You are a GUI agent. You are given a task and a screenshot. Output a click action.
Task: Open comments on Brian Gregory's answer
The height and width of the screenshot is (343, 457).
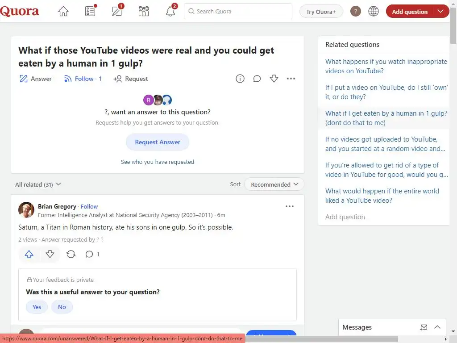92,254
